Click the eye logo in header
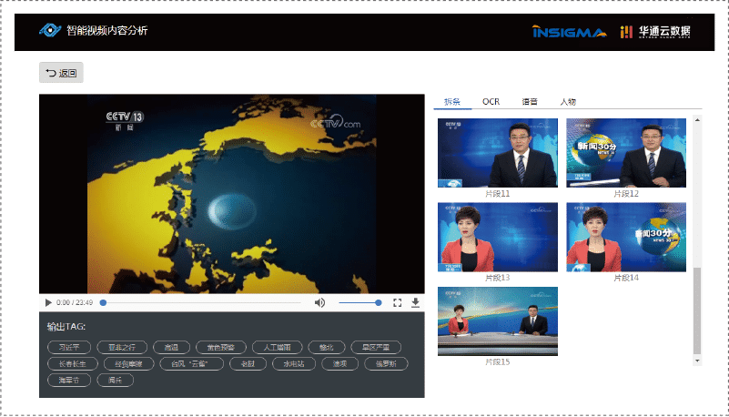 pyautogui.click(x=49, y=30)
